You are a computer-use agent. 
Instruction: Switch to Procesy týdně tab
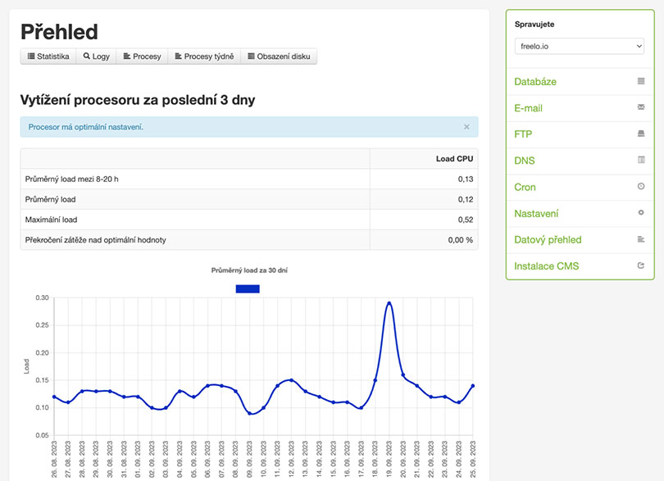click(204, 57)
